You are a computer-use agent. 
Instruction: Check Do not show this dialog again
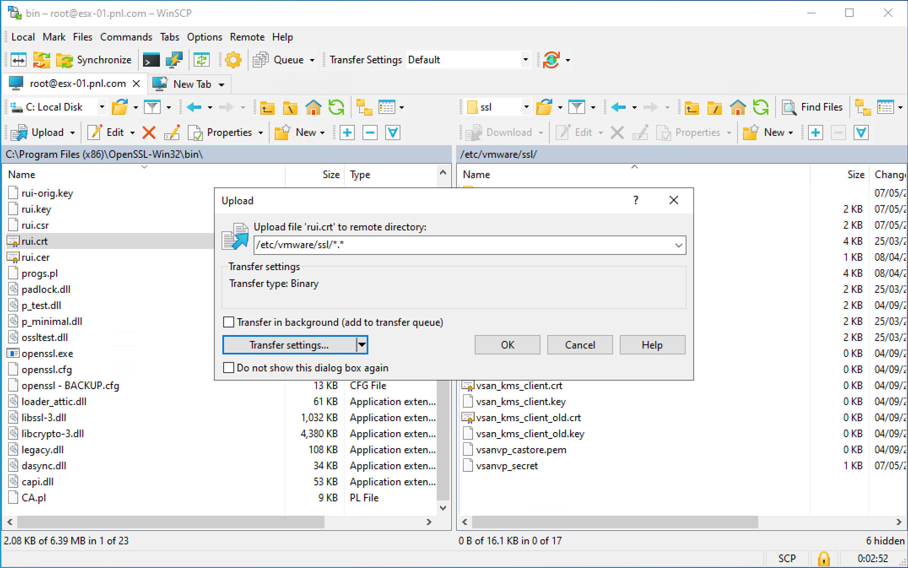[x=229, y=368]
